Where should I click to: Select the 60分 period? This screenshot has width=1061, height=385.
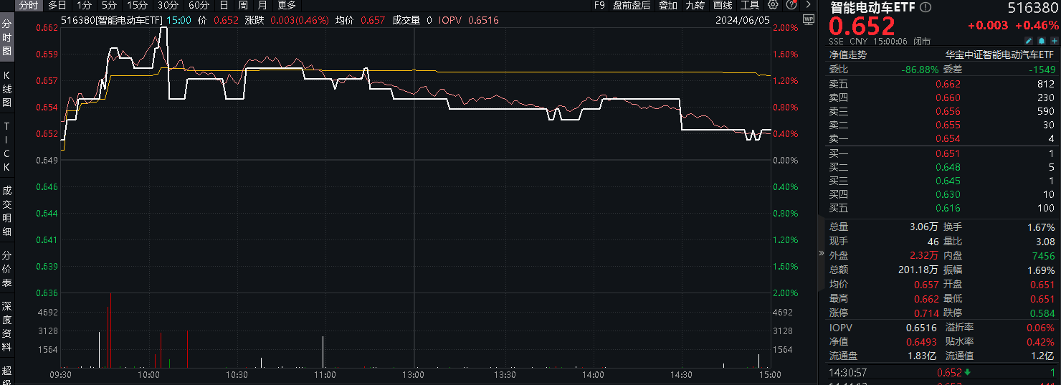click(199, 5)
